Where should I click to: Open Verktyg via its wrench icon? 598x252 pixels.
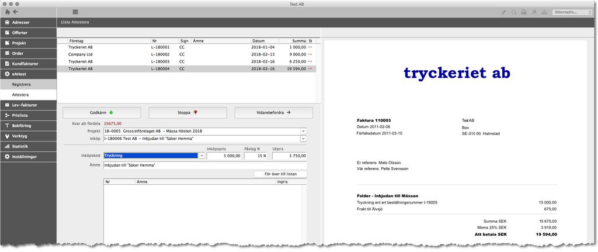[7, 136]
